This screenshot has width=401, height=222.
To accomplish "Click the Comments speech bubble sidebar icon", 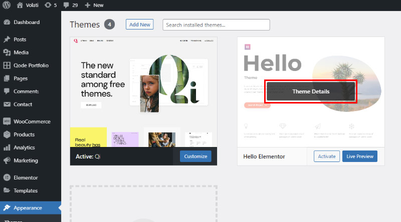I will (7, 91).
